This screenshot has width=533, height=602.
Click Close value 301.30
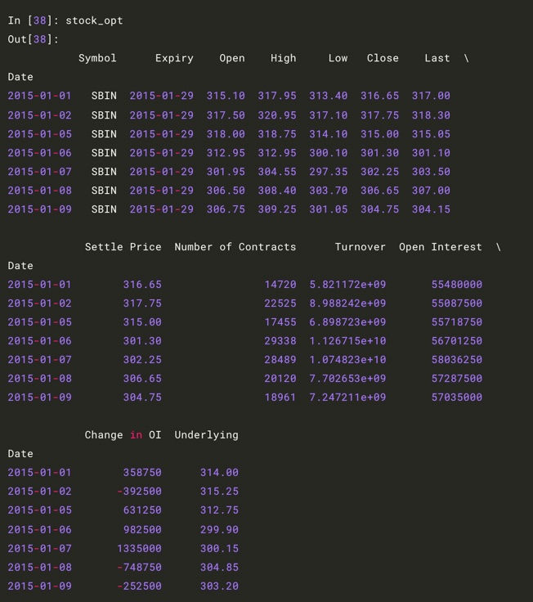coord(379,153)
